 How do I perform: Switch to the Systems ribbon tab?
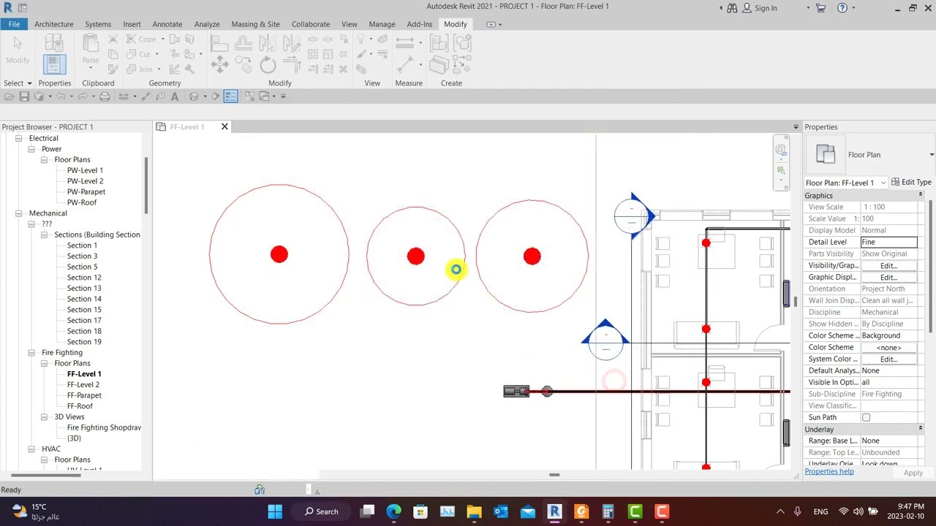[x=97, y=24]
